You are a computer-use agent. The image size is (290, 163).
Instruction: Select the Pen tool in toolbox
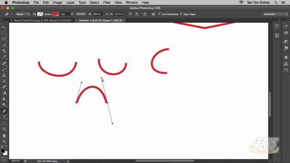click(x=4, y=111)
